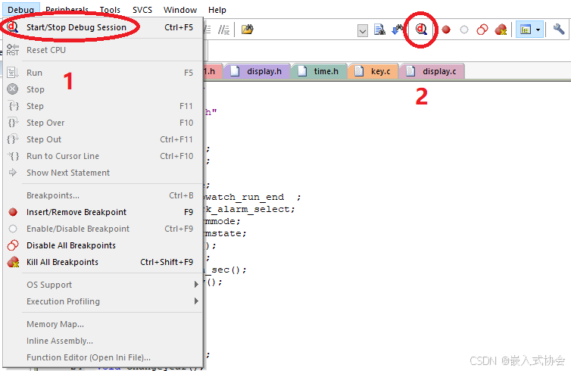Click the Step braces icon in menu

(14, 106)
